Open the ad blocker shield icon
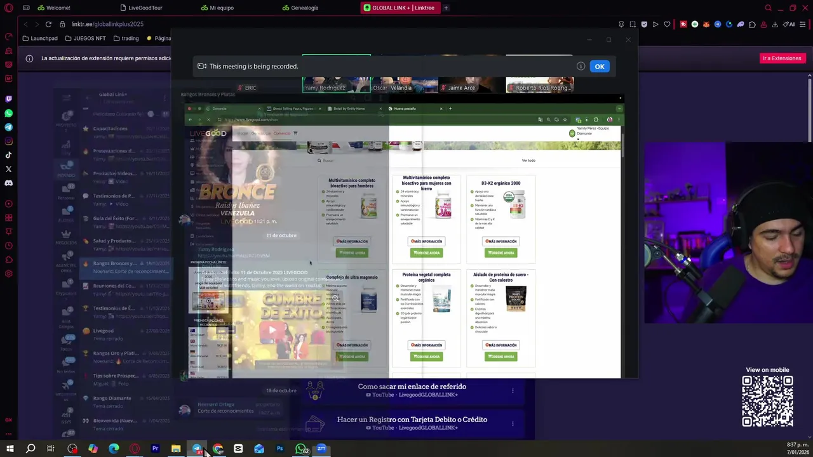 tap(644, 24)
